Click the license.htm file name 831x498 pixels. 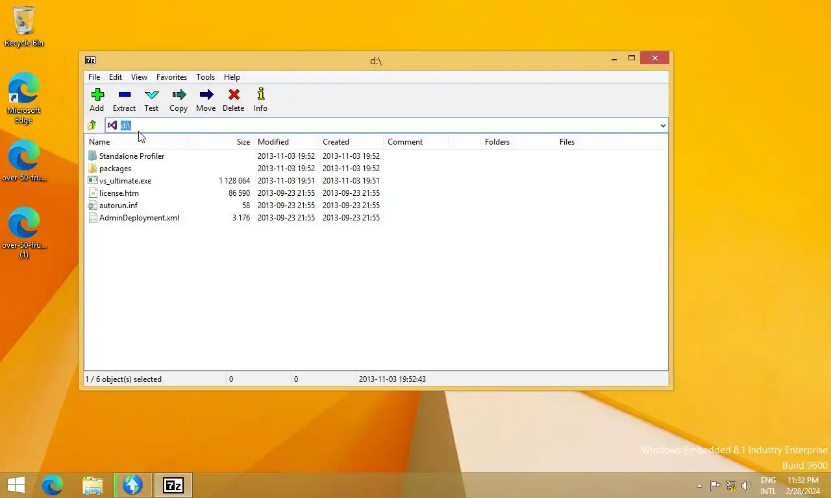tap(119, 193)
